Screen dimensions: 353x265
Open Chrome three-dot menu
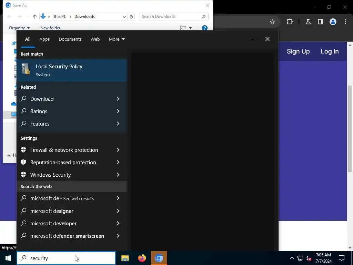(345, 22)
